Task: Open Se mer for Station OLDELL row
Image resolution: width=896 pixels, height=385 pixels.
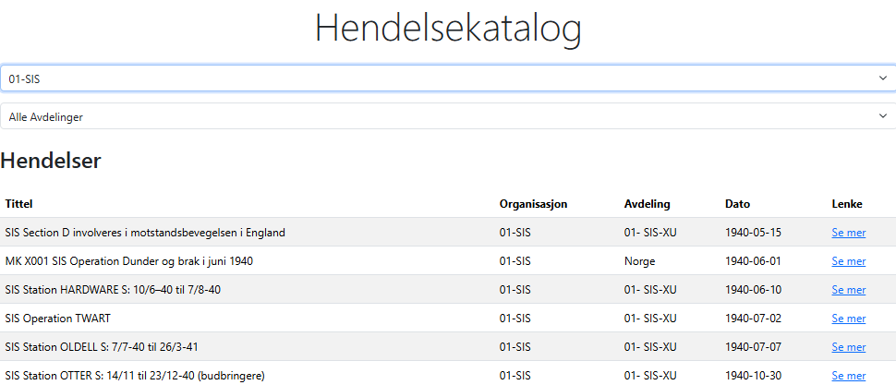Action: pyautogui.click(x=848, y=347)
